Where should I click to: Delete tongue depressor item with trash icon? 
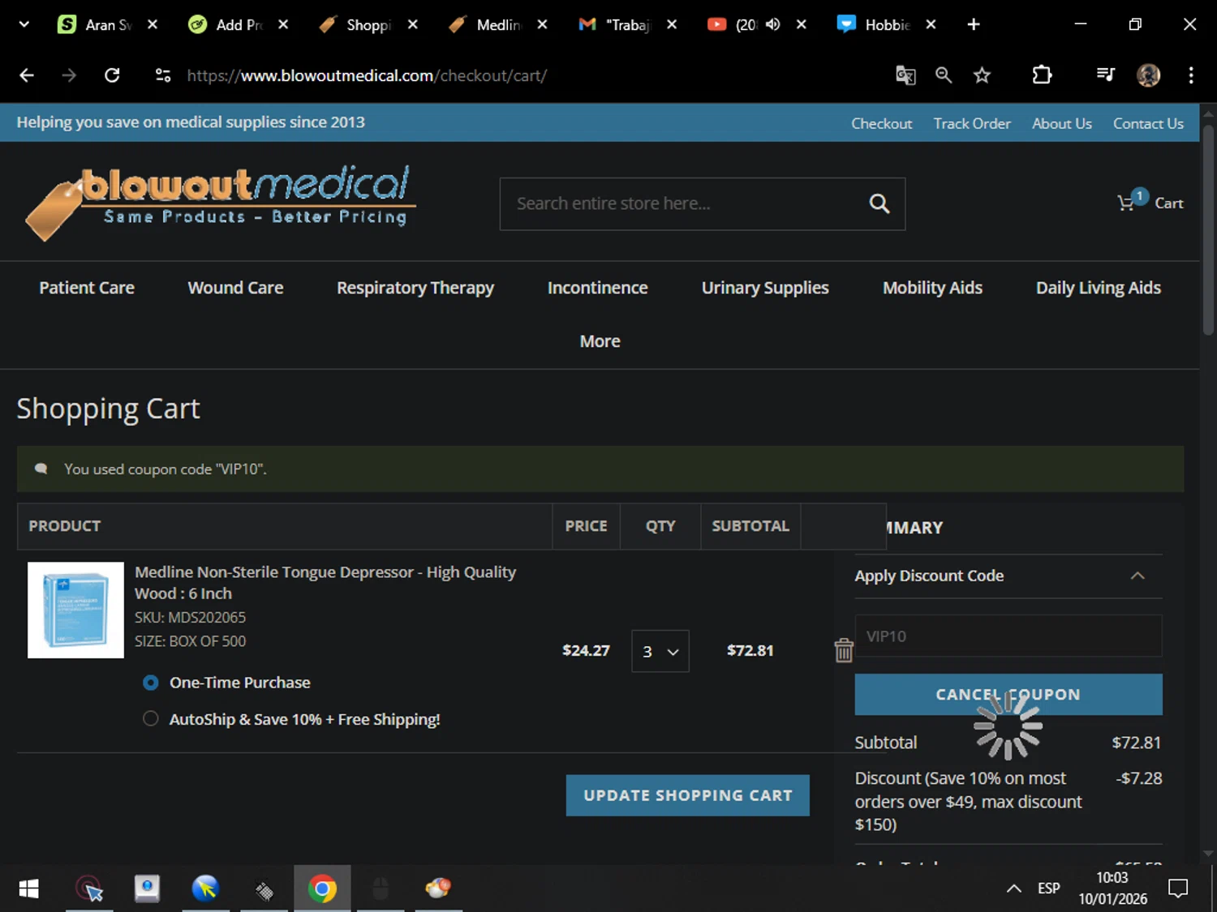point(844,650)
